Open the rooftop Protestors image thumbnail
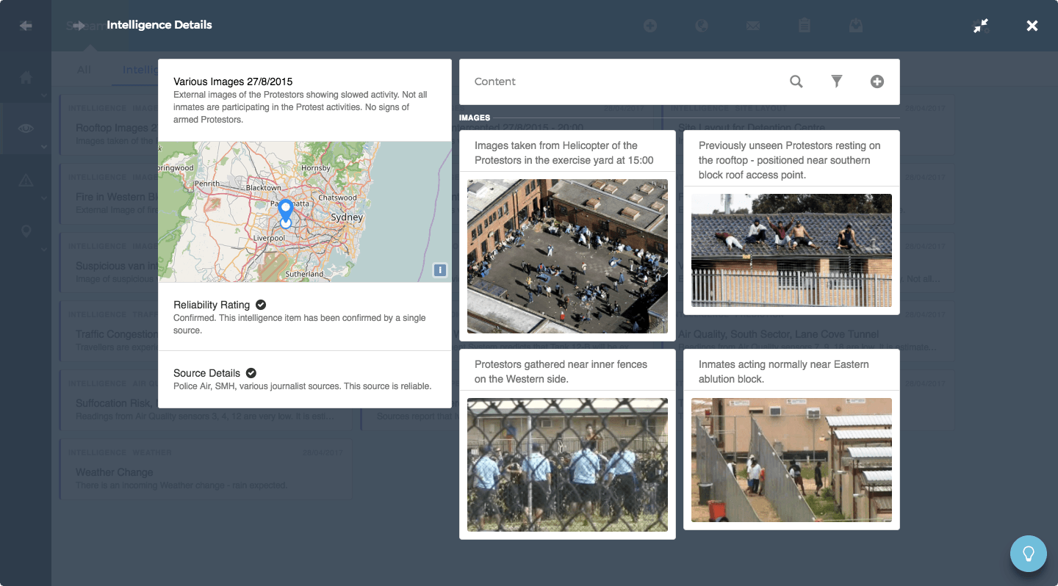 tap(791, 250)
